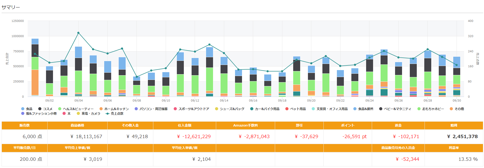Image resolution: width=484 pixels, height=168 pixels.
Task: Click the ペット用品 legend dot
Action: point(287,109)
